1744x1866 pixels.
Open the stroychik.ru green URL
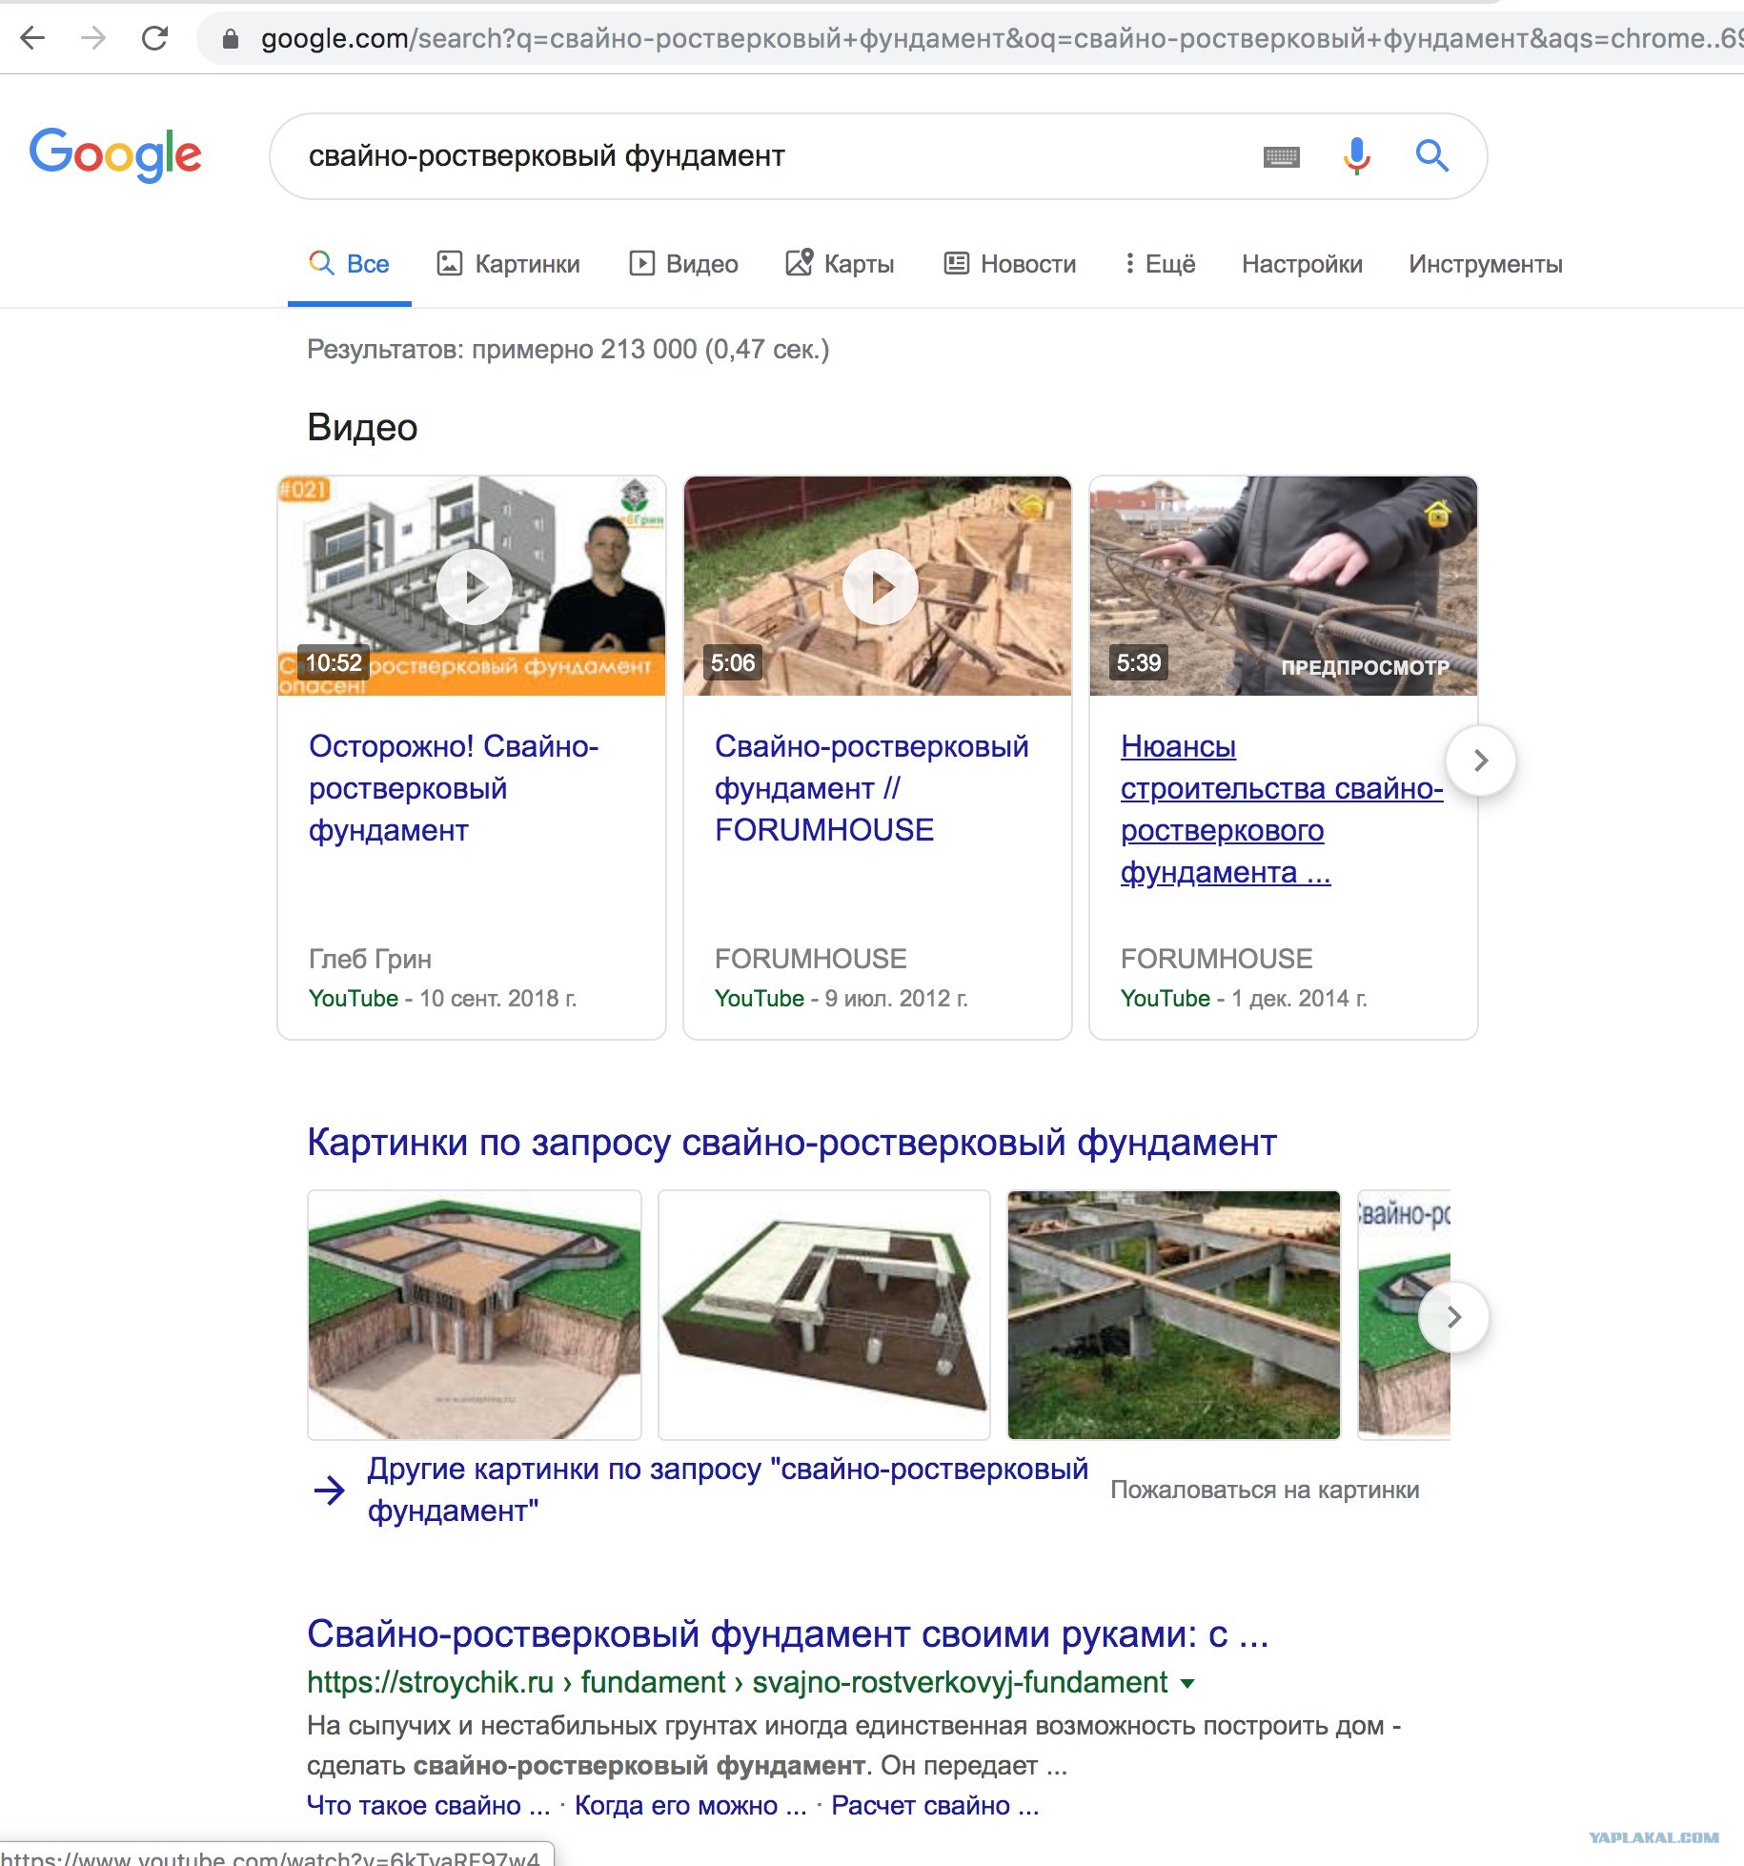click(x=737, y=1683)
